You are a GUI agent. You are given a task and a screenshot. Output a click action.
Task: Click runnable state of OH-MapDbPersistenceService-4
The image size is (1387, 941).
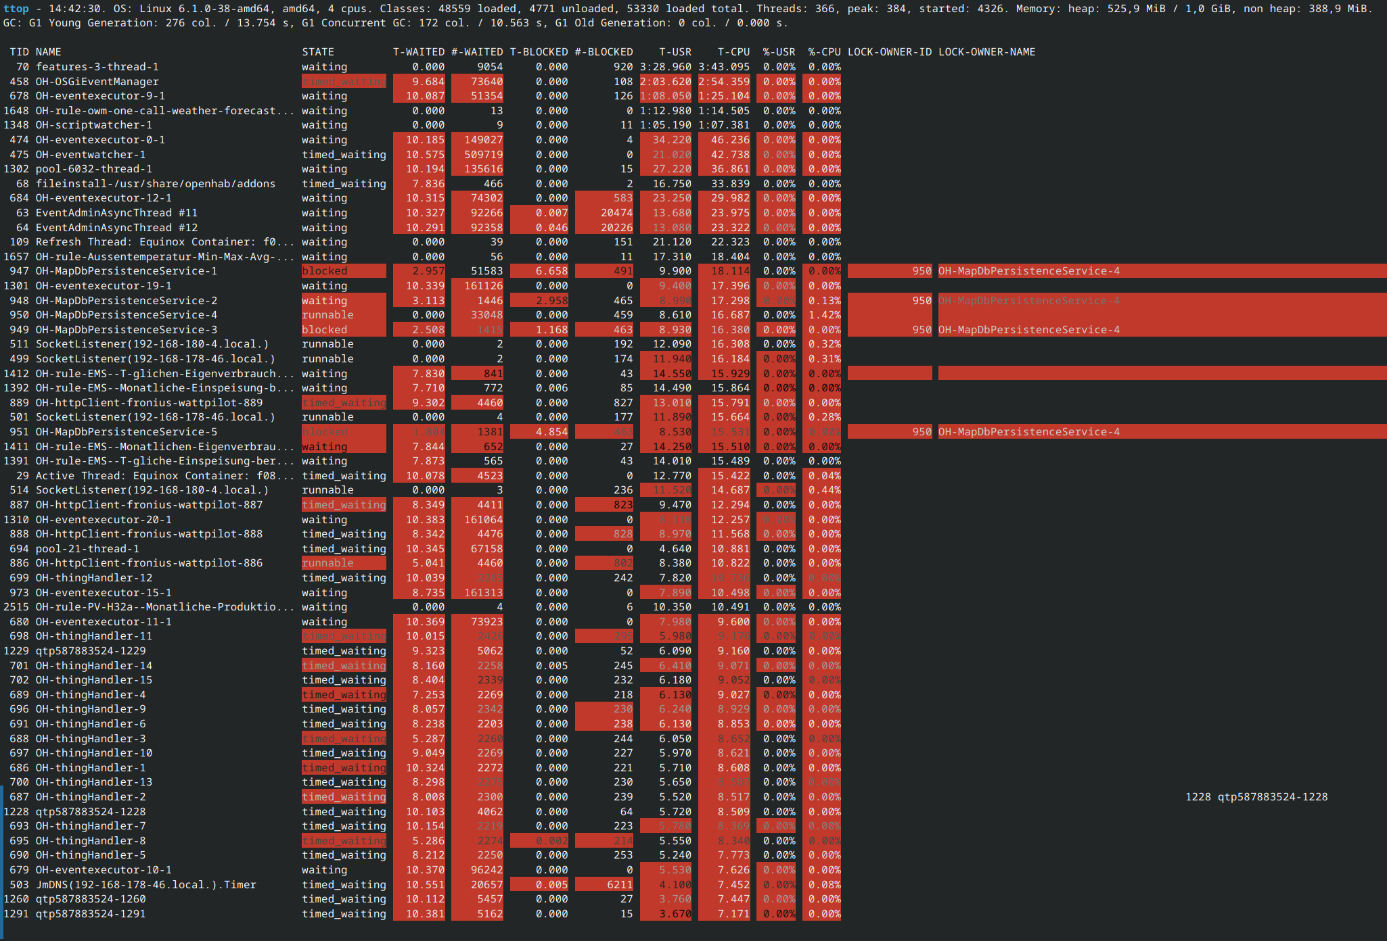[327, 315]
